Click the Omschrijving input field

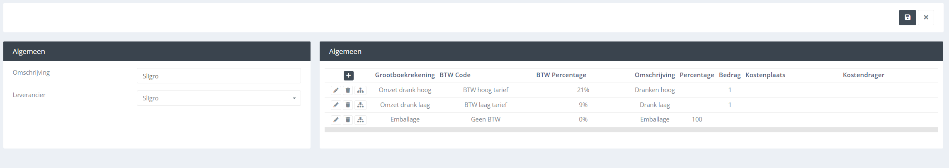[x=218, y=76]
